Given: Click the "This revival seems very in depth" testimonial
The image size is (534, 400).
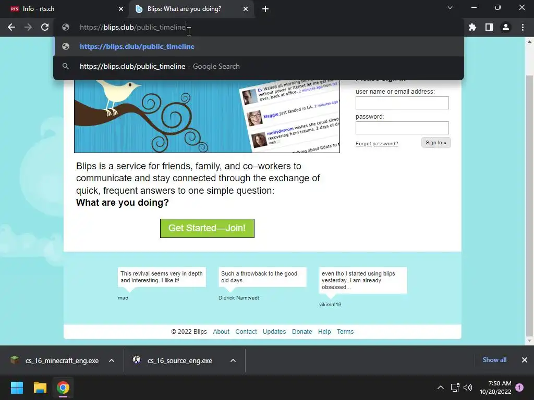Looking at the screenshot, I should point(162,277).
